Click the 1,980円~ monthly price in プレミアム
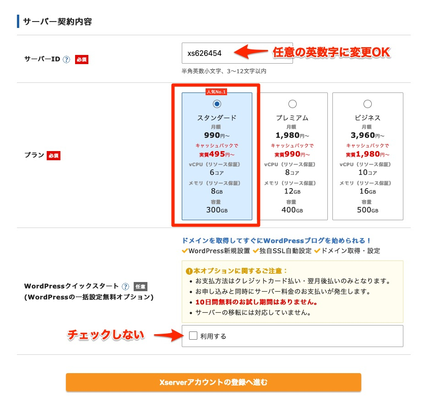Screen dimensions: 429x407 292,136
